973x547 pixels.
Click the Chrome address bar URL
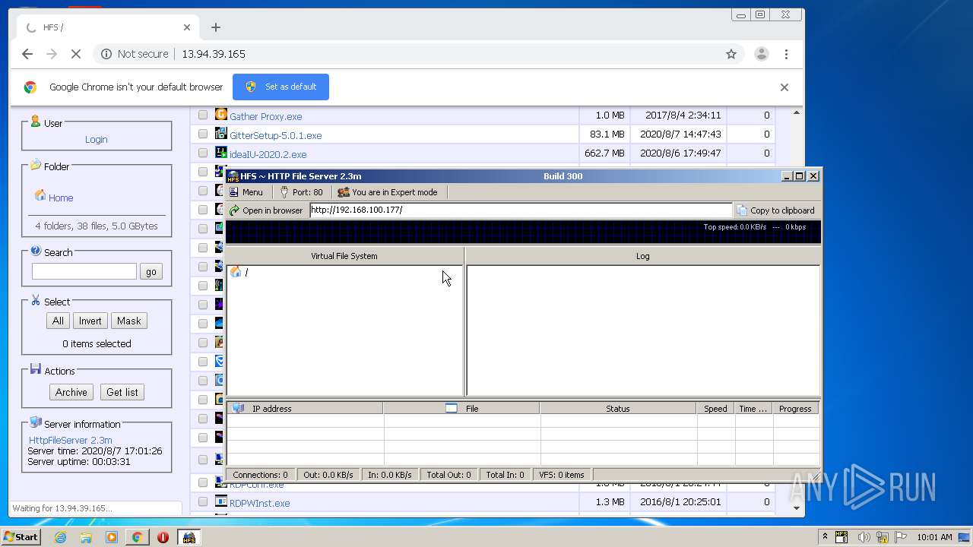214,54
